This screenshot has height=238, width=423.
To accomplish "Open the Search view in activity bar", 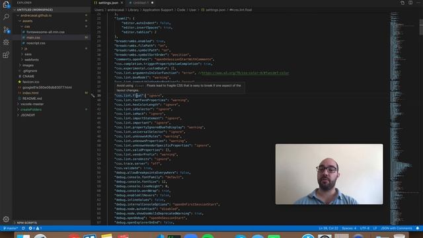I will point(6,17).
